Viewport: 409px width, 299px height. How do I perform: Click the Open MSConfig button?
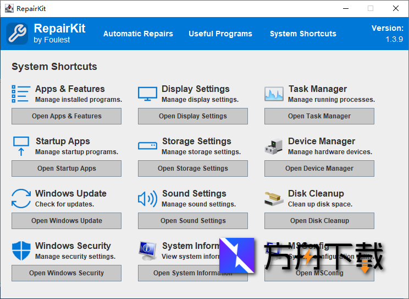319,273
